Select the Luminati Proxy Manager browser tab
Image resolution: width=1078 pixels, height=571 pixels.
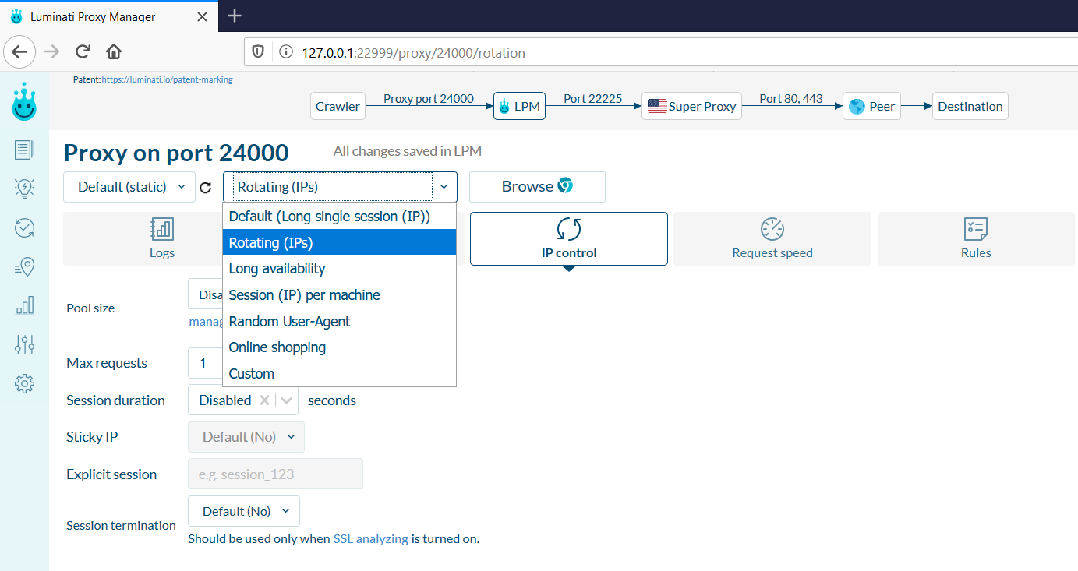(109, 16)
